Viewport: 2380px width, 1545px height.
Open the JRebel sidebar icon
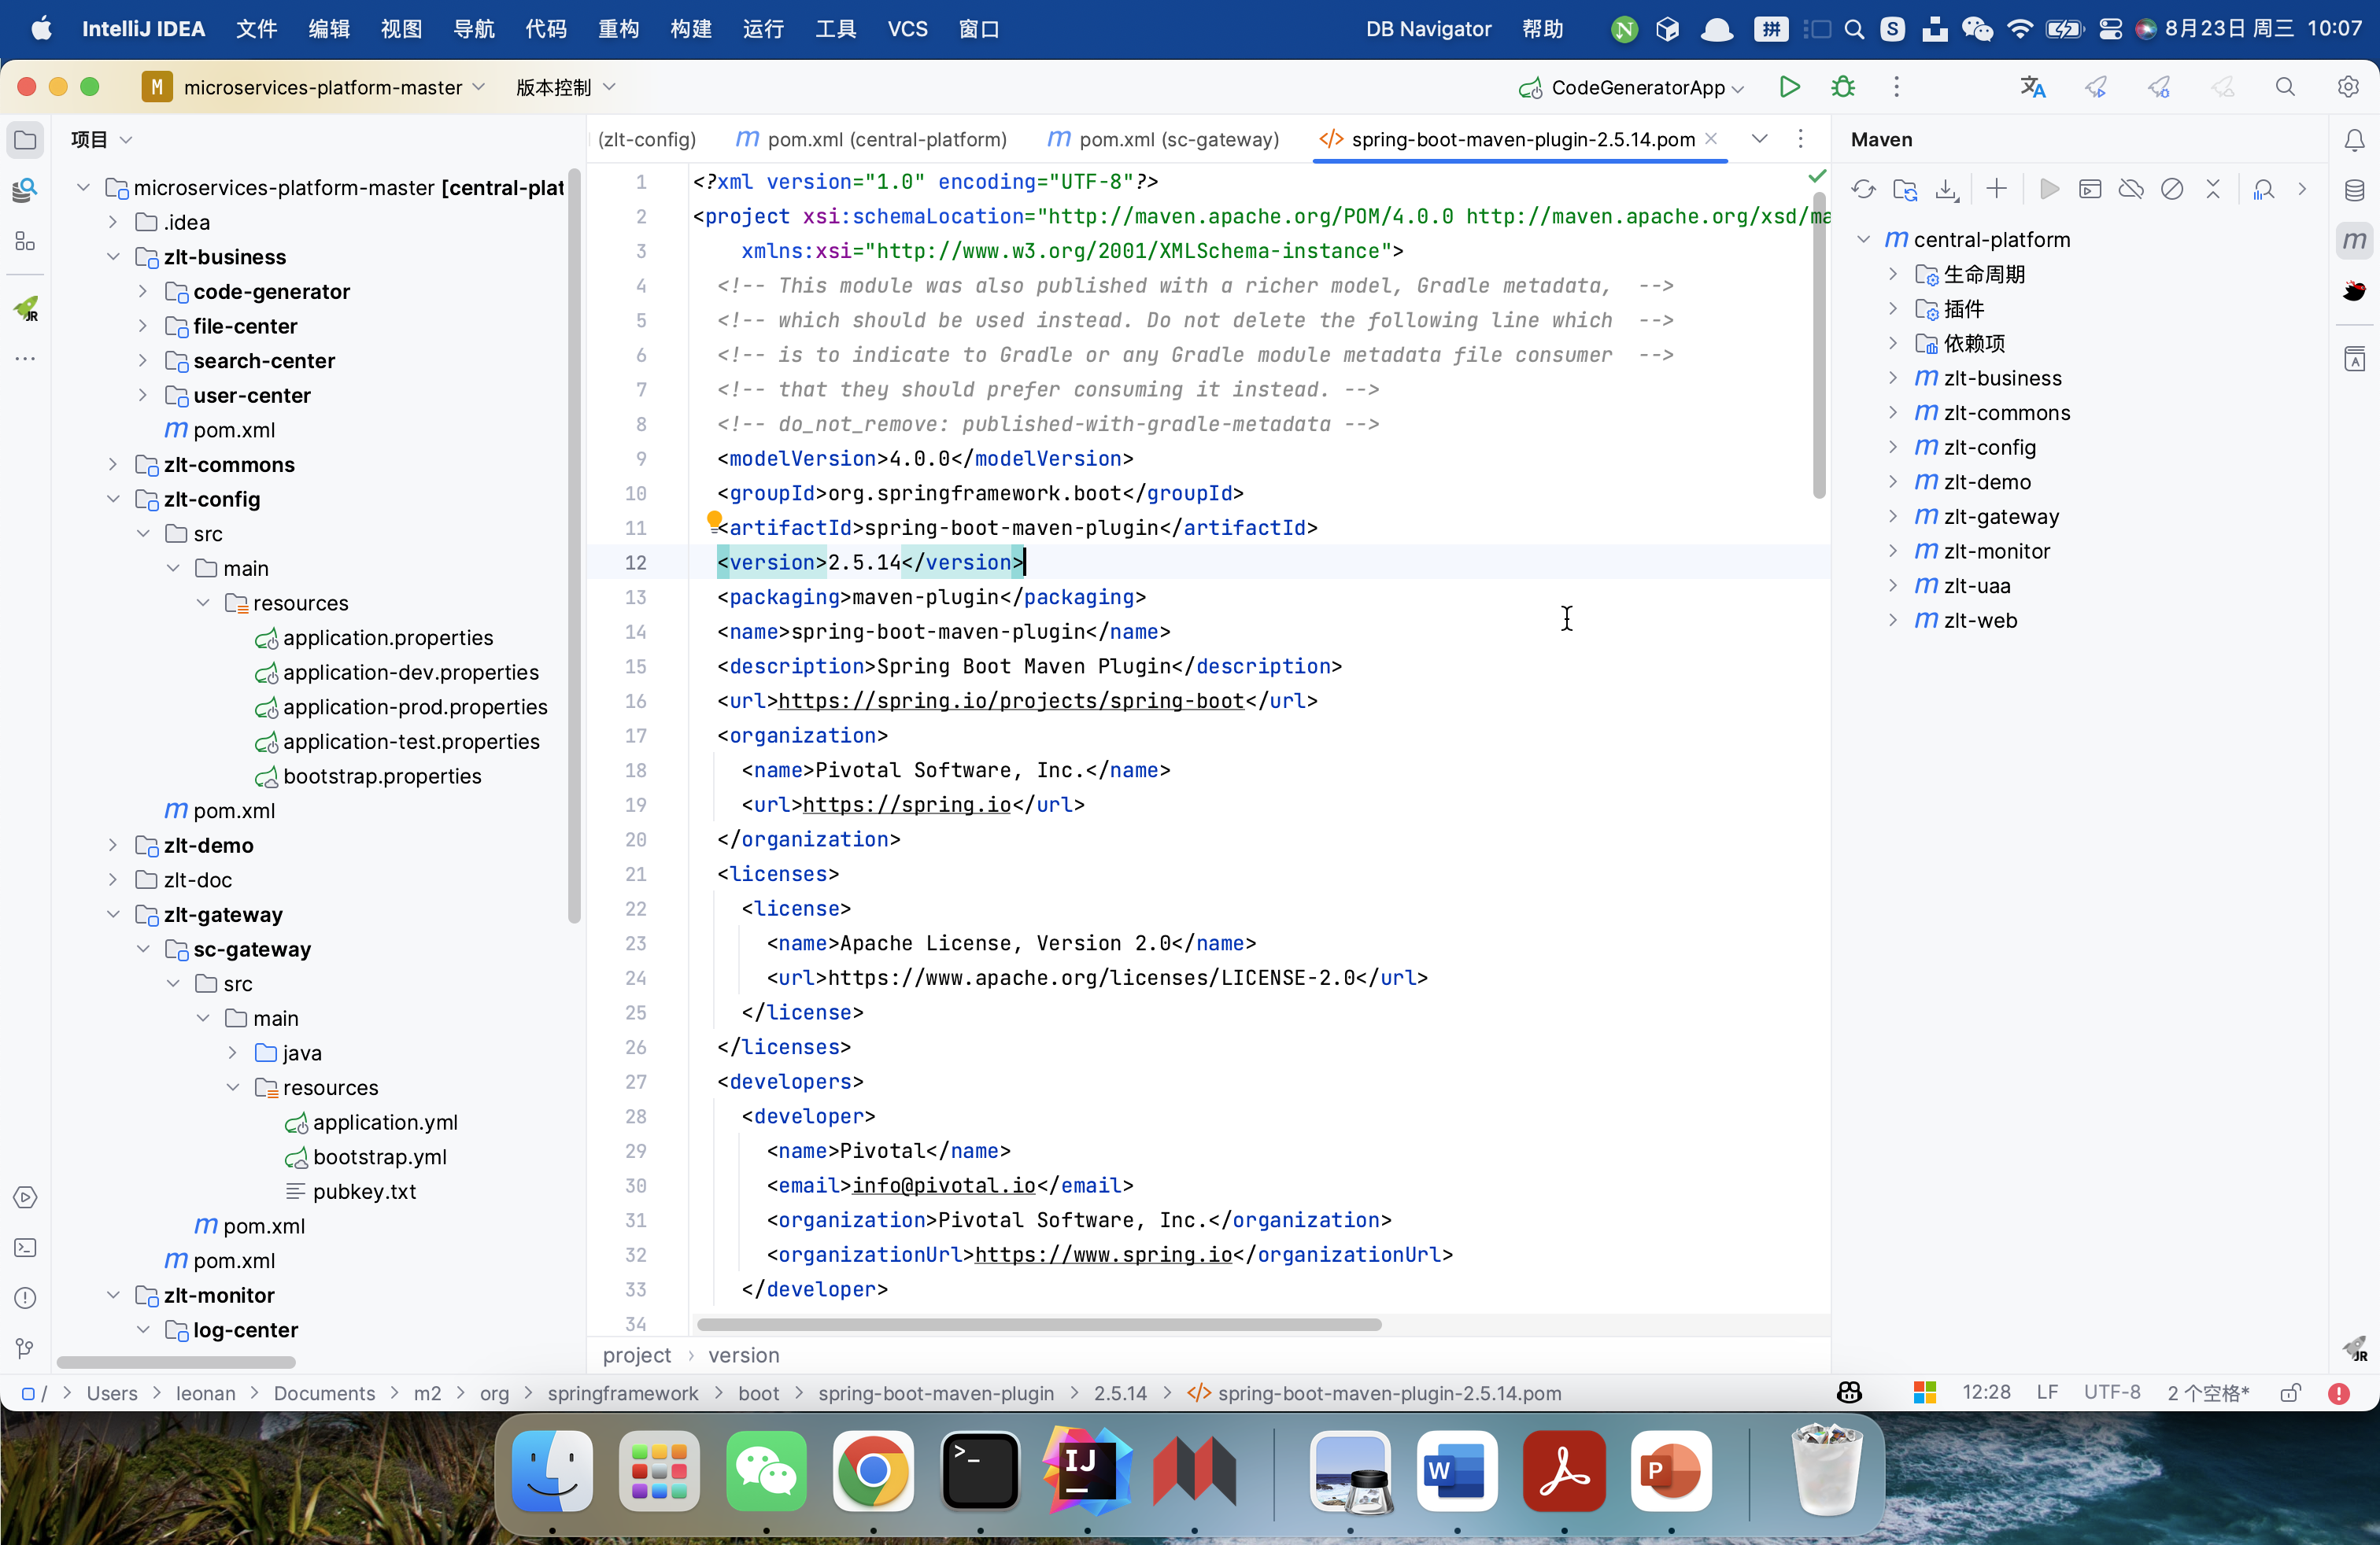coord(25,308)
